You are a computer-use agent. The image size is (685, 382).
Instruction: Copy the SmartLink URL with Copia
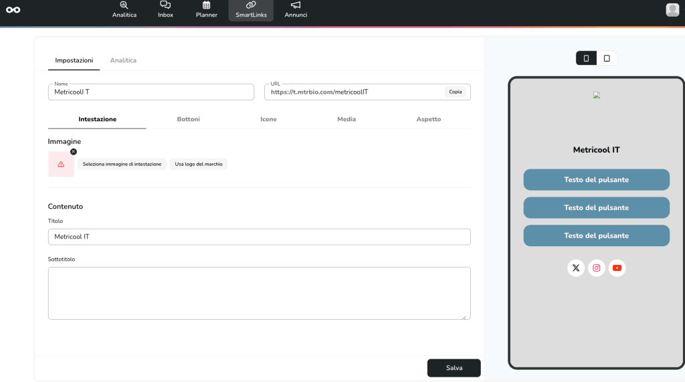click(x=455, y=92)
